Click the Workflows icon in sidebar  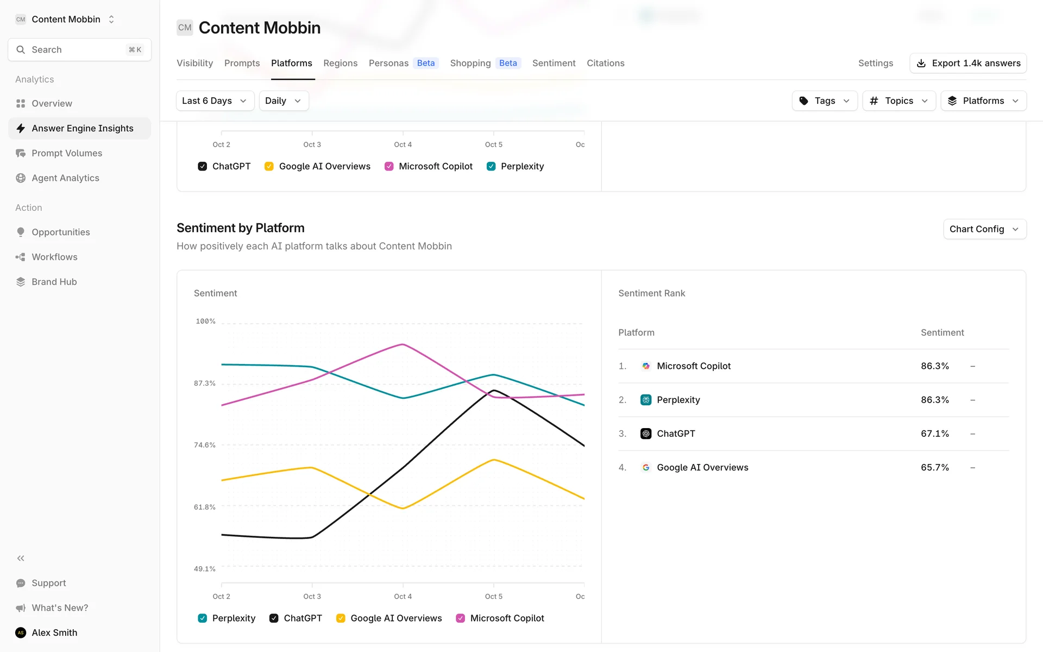(x=21, y=257)
